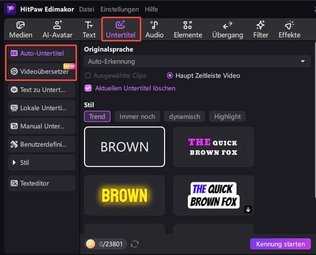
Task: Open Lokale Untertitel option
Action: coord(42,108)
